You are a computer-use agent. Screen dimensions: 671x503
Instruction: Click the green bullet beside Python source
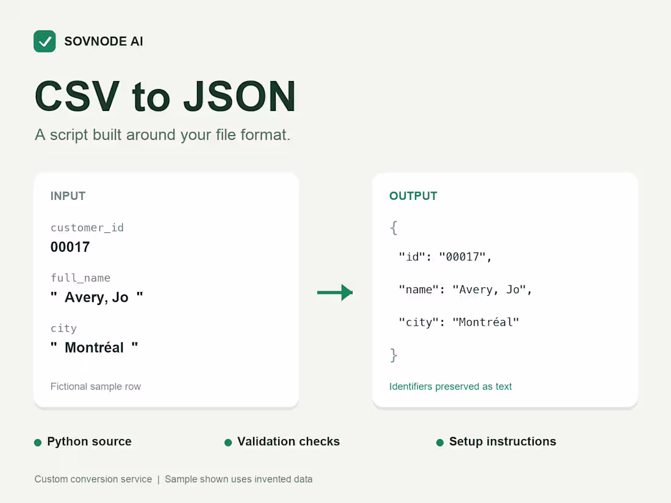pyautogui.click(x=38, y=442)
